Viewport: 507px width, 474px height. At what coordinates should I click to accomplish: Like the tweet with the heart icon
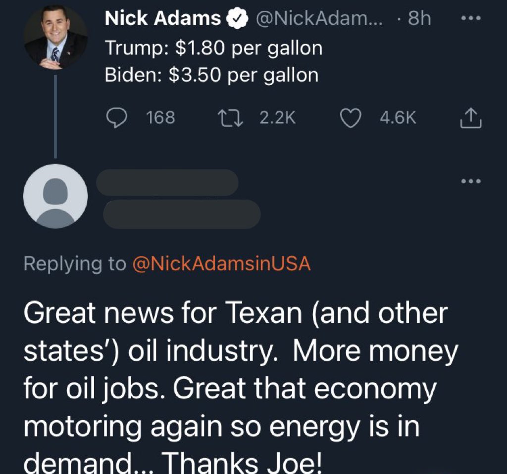coord(351,118)
